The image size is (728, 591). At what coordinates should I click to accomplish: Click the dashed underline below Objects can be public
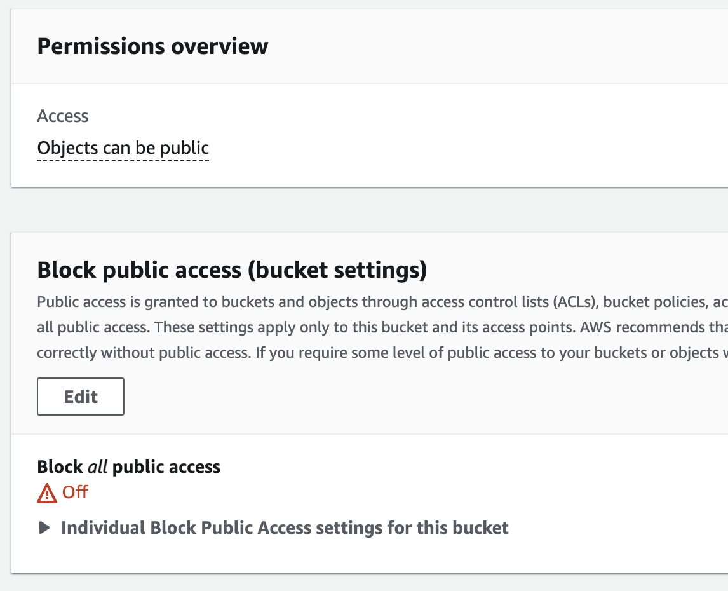click(x=123, y=161)
